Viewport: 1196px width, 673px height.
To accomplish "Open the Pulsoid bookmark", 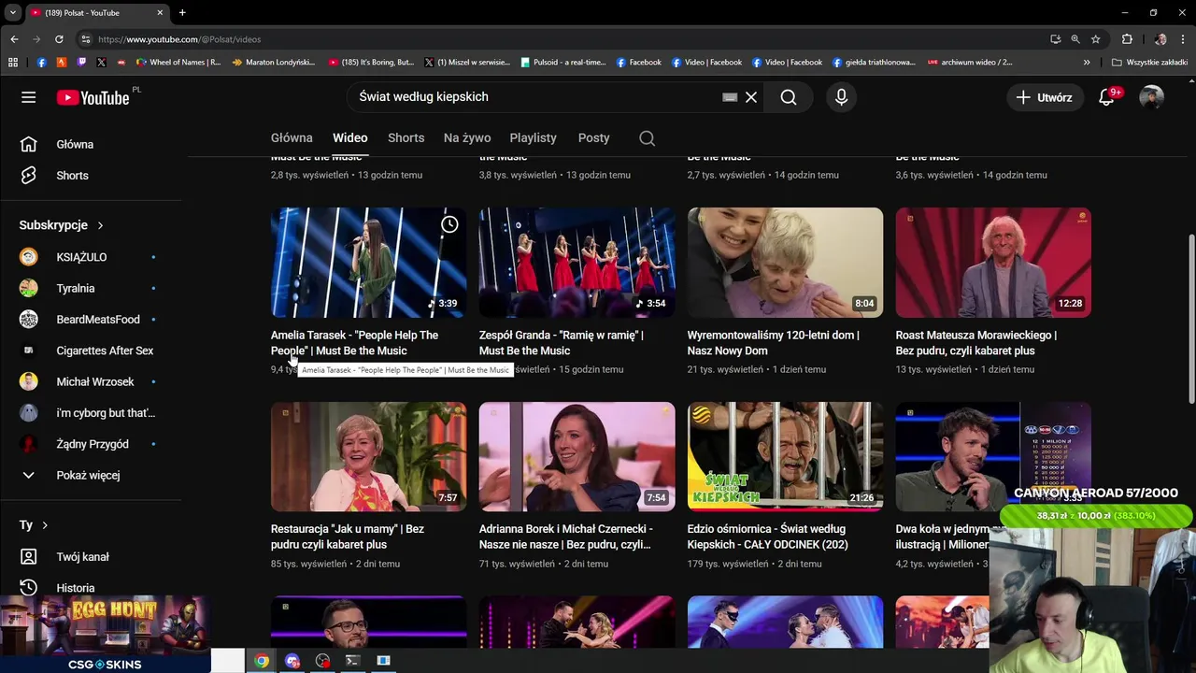I will pyautogui.click(x=562, y=63).
